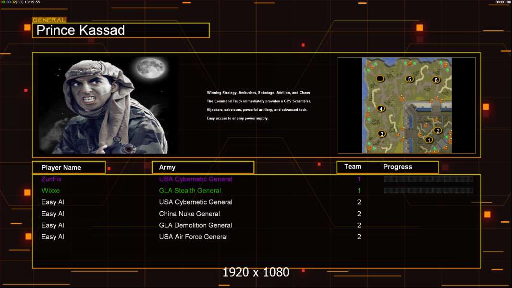
Task: Click the GENERAL label above the name
Action: click(49, 20)
